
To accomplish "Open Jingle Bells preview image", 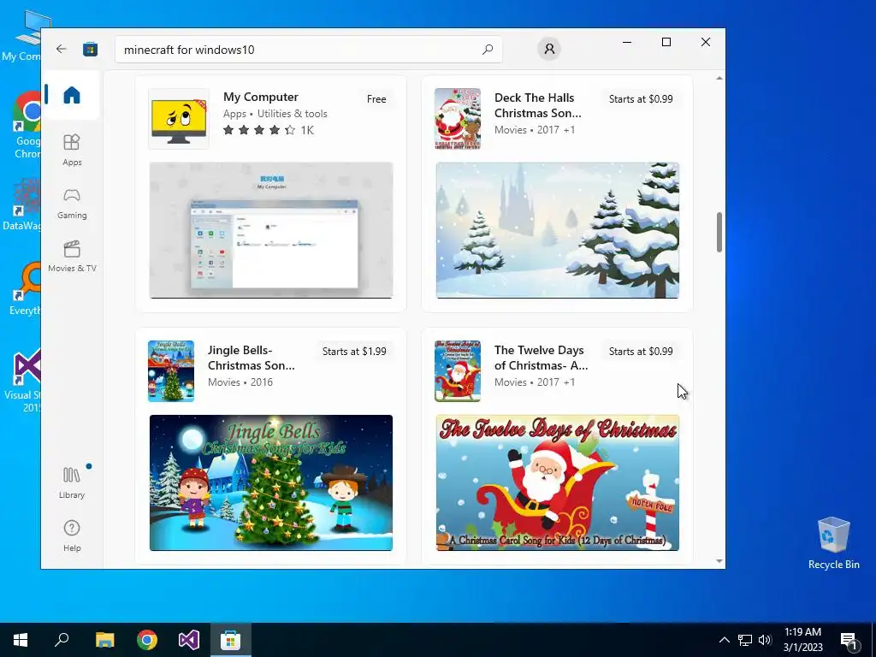I will click(271, 482).
